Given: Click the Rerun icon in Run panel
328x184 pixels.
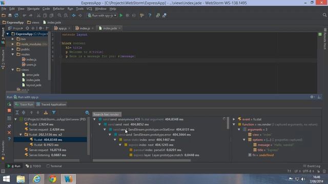Looking at the screenshot, I should pyautogui.click(x=9, y=104).
